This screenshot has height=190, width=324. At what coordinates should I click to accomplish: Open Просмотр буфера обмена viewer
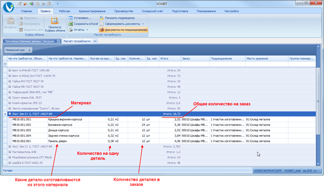pos(55,24)
